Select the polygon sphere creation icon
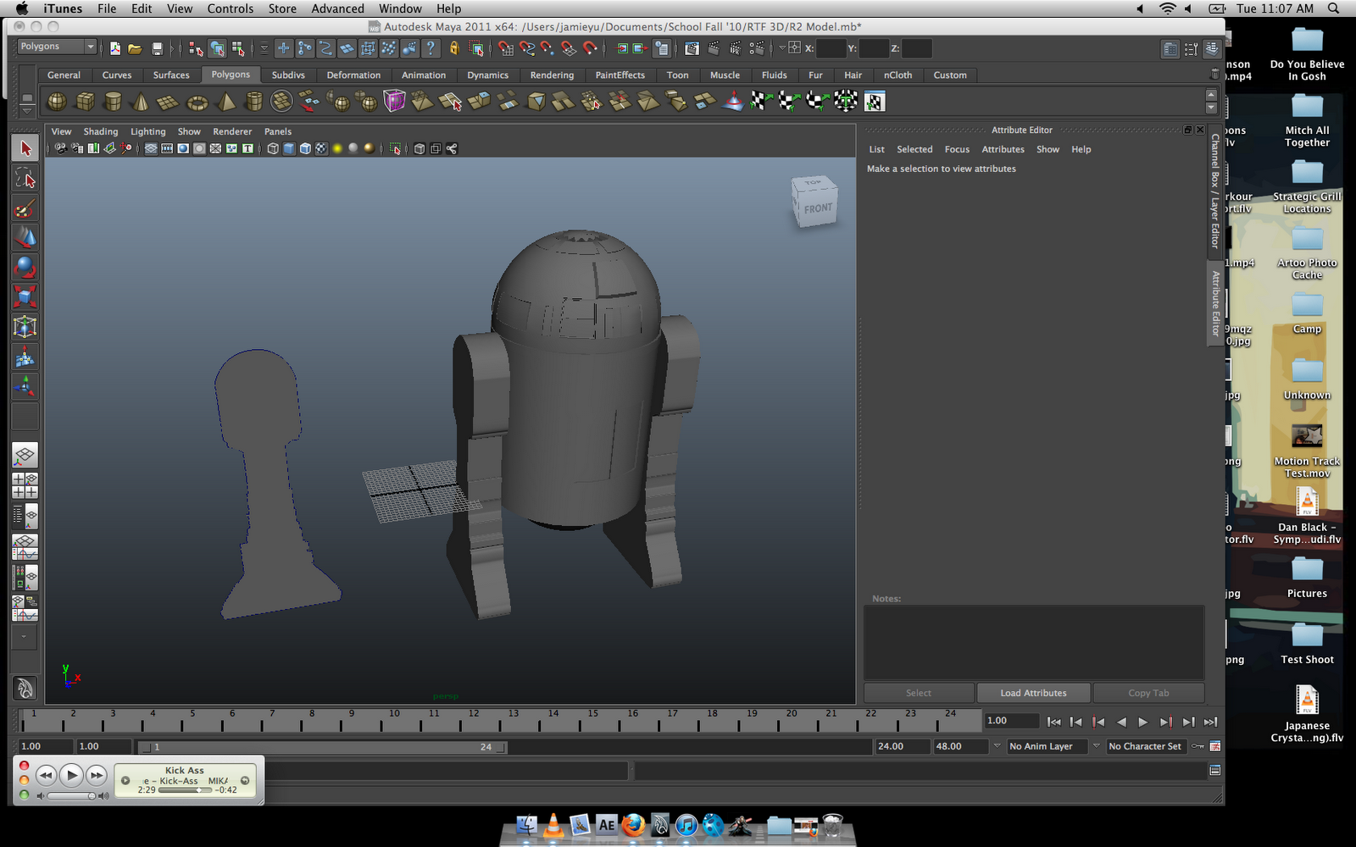Screen dimensions: 1356x847 [56, 101]
